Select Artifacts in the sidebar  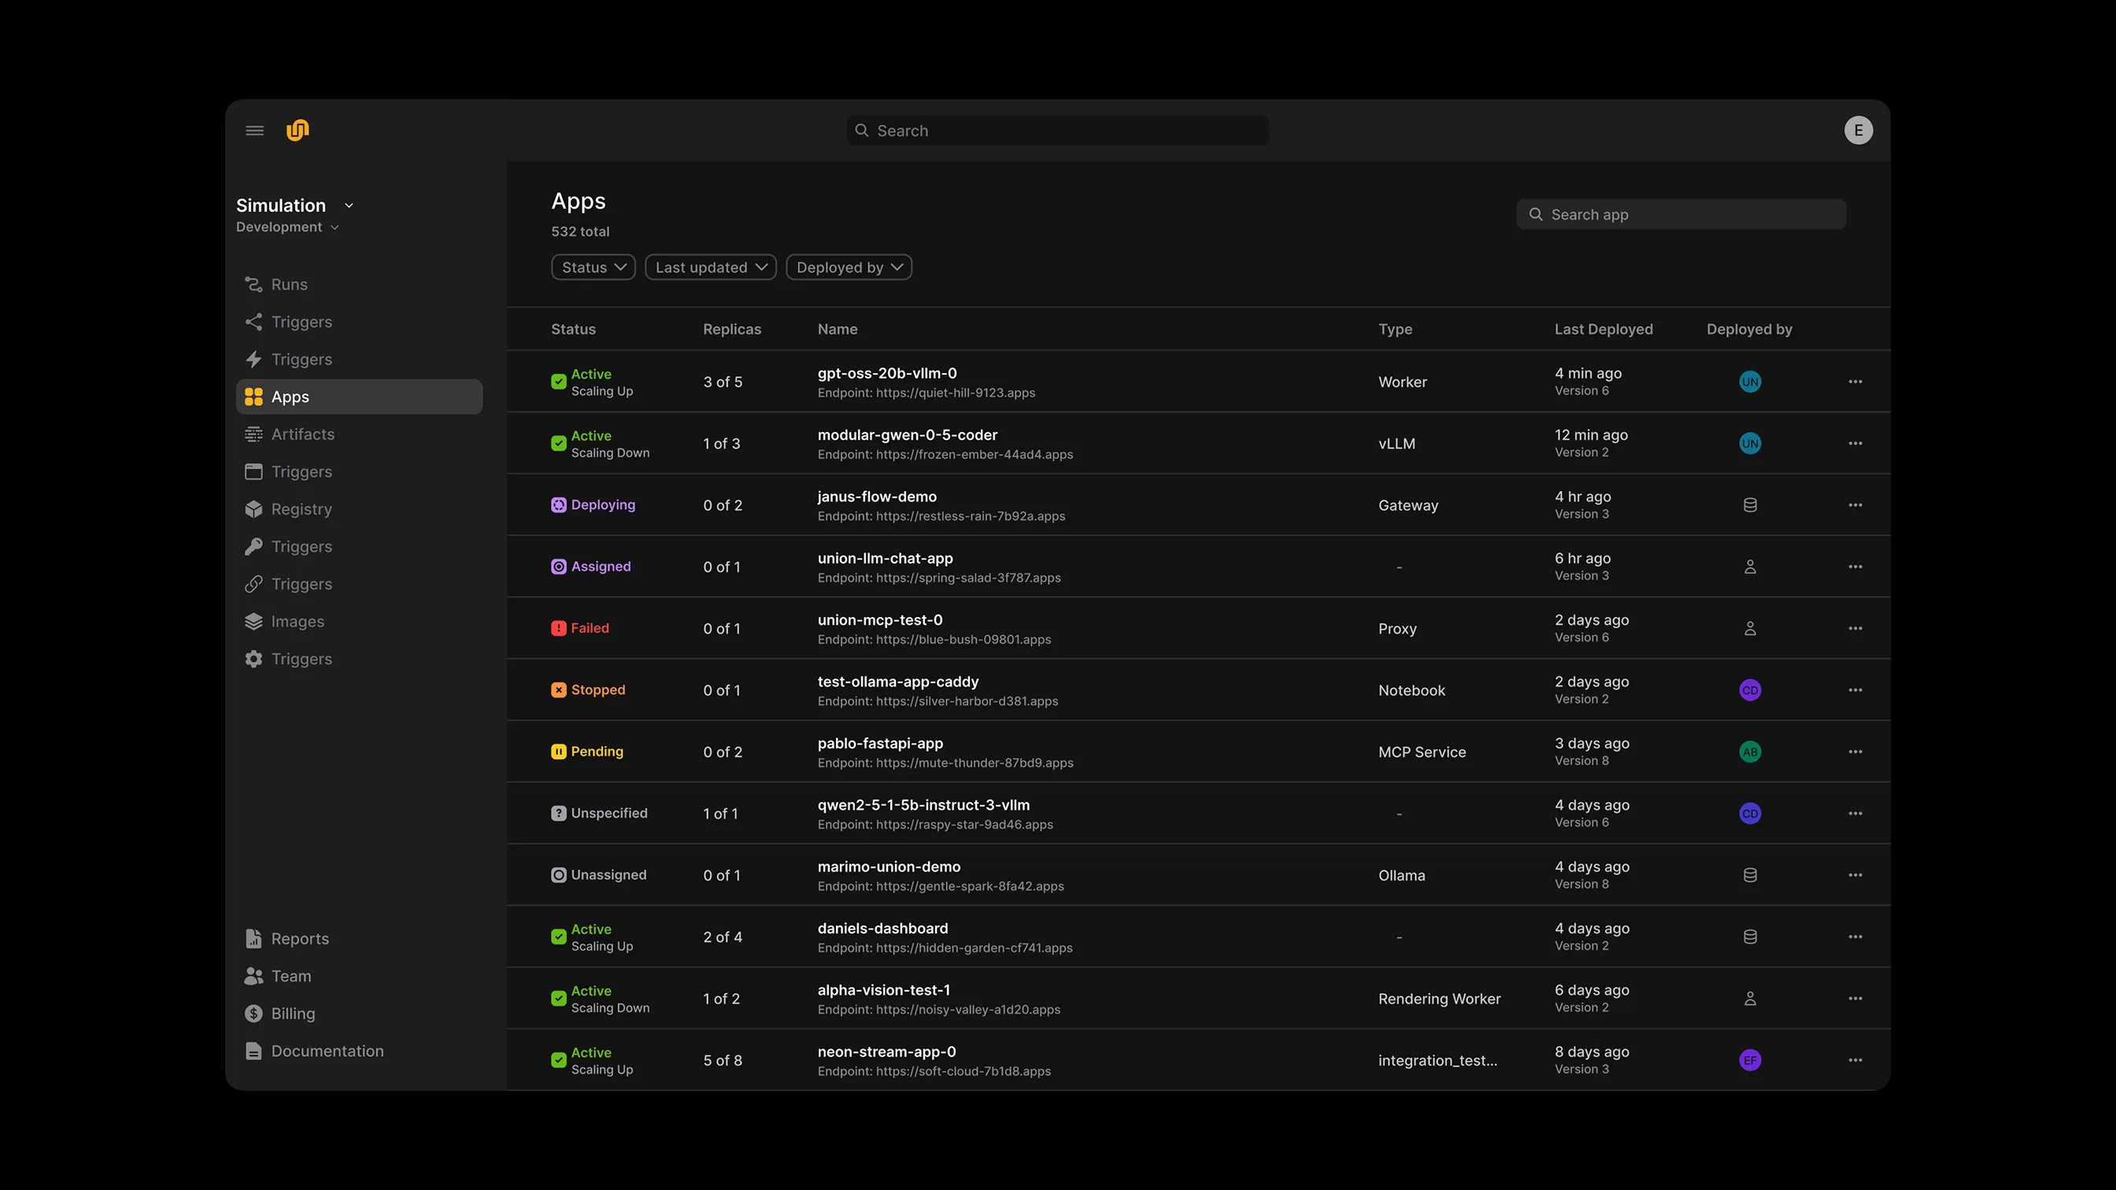coord(302,434)
